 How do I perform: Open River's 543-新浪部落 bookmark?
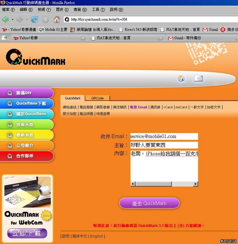(x=138, y=30)
